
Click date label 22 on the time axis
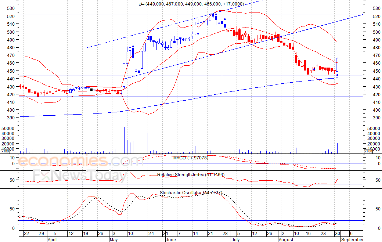pos(26,234)
